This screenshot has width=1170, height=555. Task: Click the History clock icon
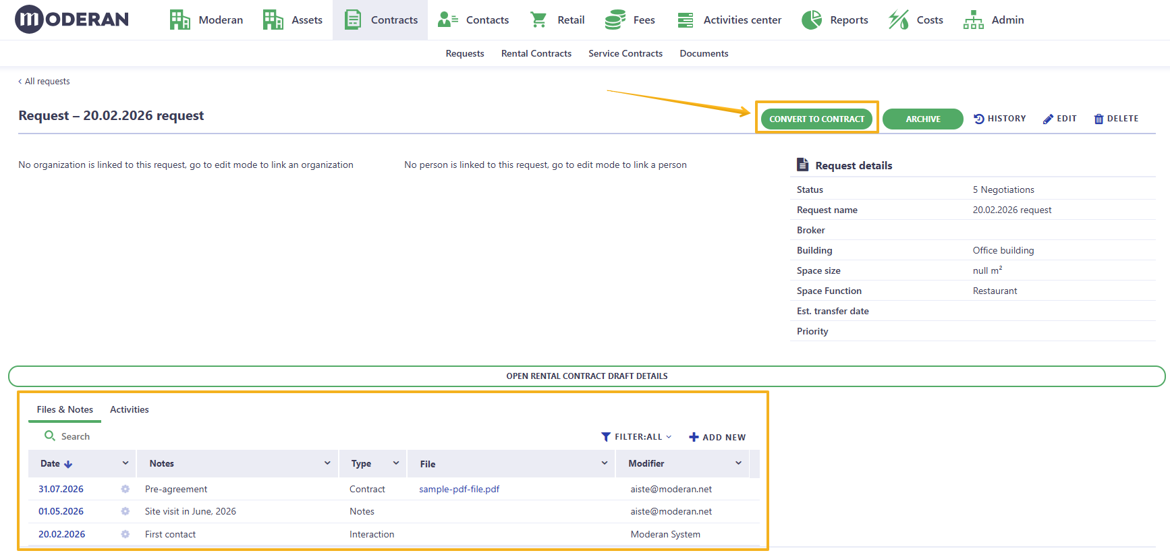click(x=978, y=119)
